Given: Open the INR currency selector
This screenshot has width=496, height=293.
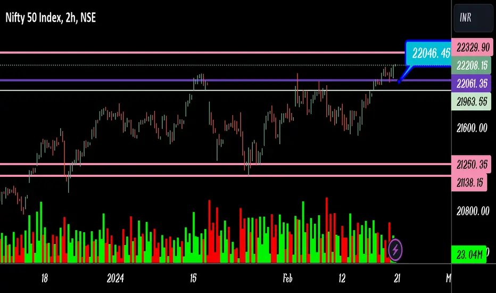Looking at the screenshot, I should click(473, 18).
